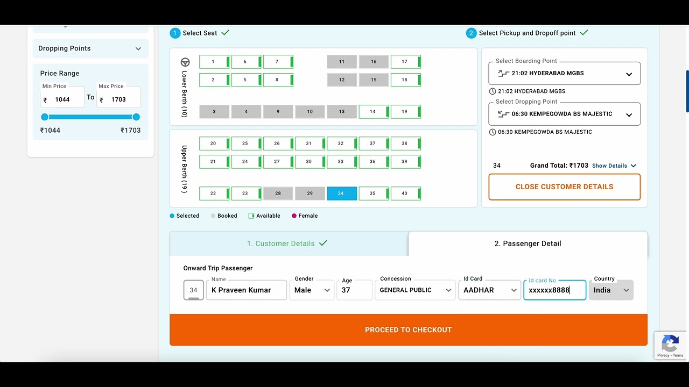Select upper berth seat 24
689x387 pixels.
pyautogui.click(x=246, y=162)
